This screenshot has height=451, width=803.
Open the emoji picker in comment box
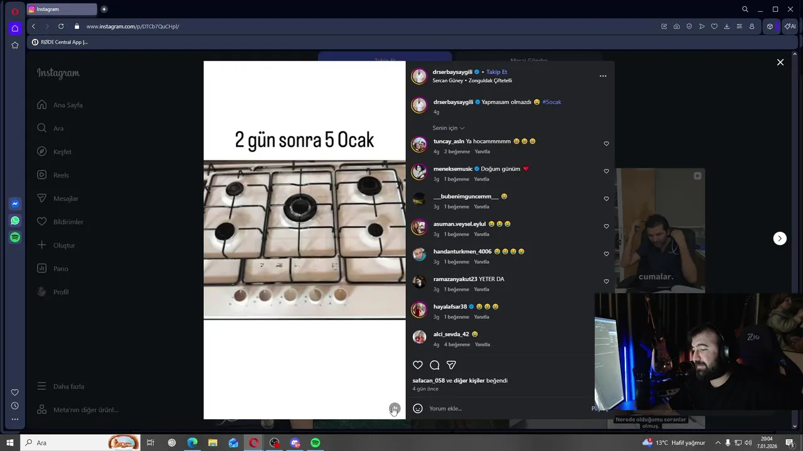coord(418,408)
